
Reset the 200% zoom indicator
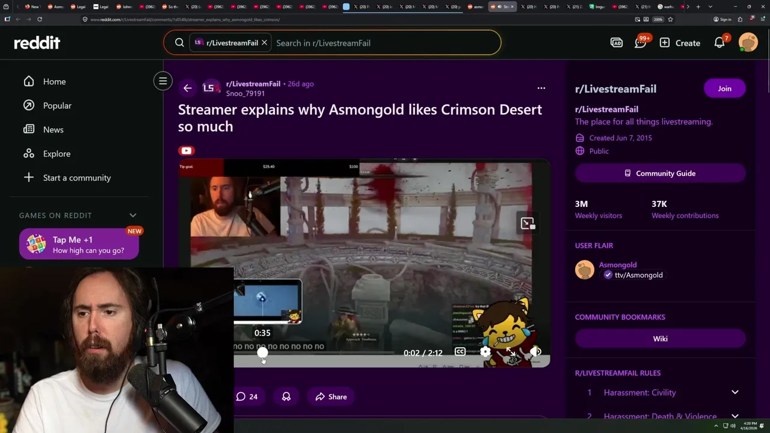[659, 19]
